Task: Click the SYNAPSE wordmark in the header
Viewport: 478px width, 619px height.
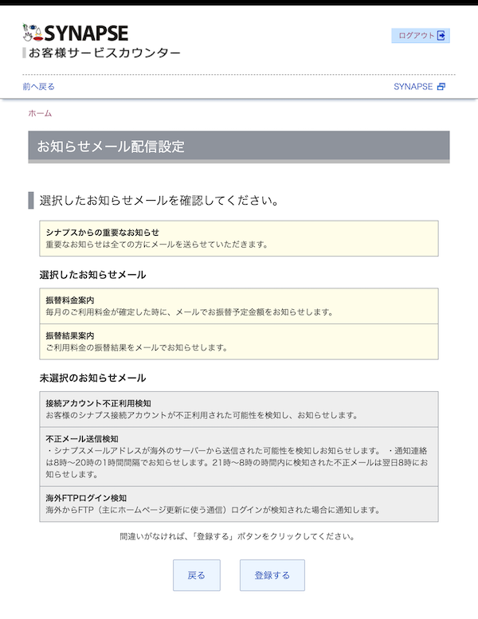Action: (86, 33)
